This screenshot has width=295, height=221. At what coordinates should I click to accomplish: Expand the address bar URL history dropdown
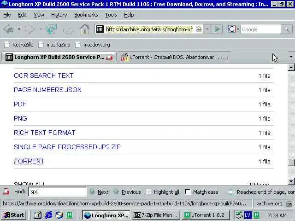tap(207, 29)
